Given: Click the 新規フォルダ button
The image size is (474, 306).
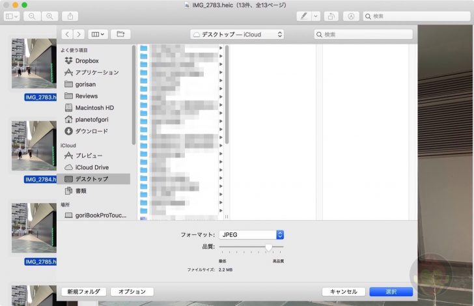Looking at the screenshot, I should [84, 292].
